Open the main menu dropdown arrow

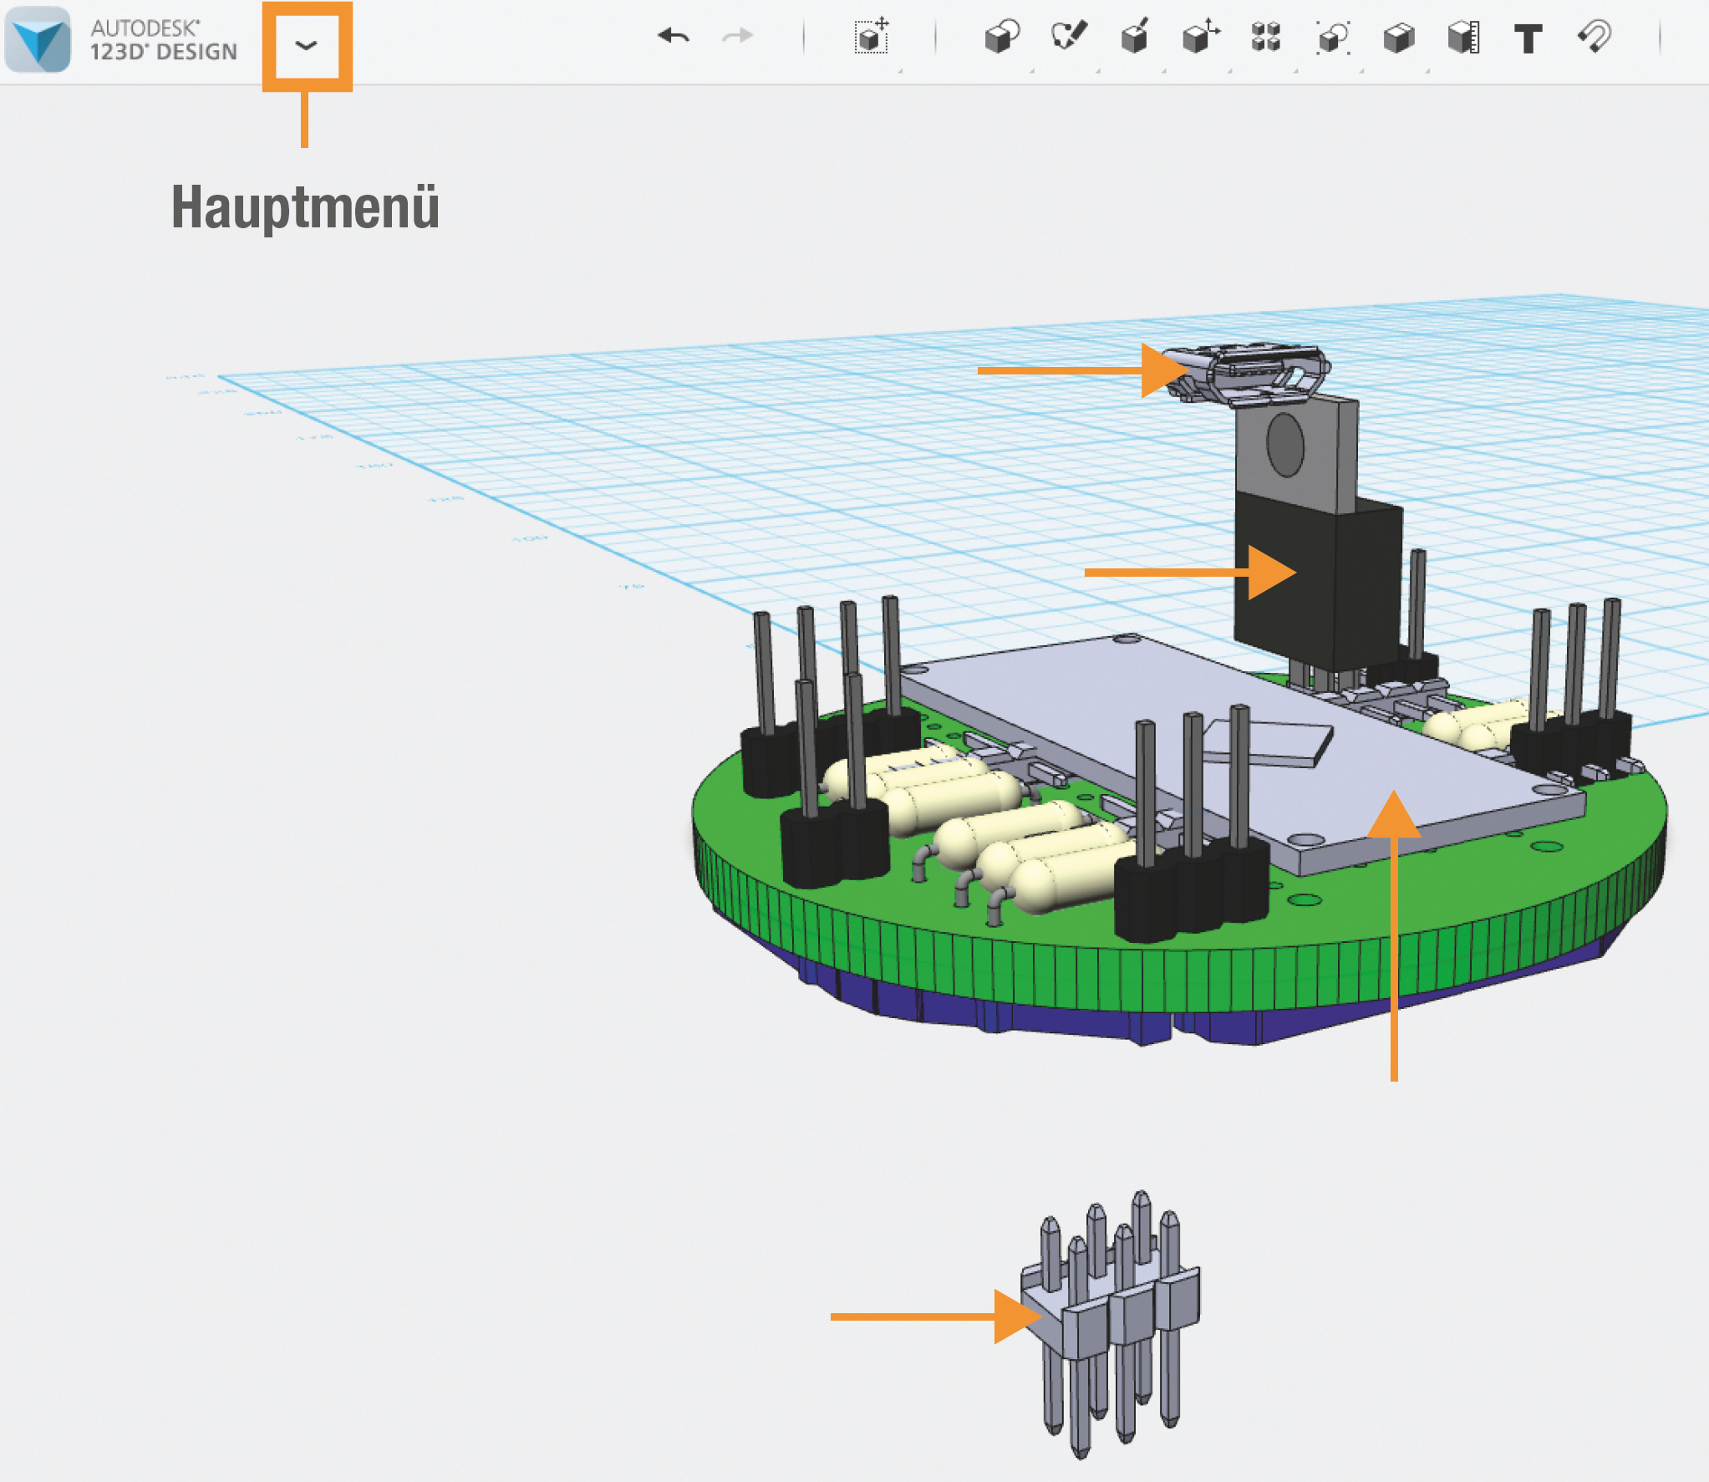pos(307,45)
